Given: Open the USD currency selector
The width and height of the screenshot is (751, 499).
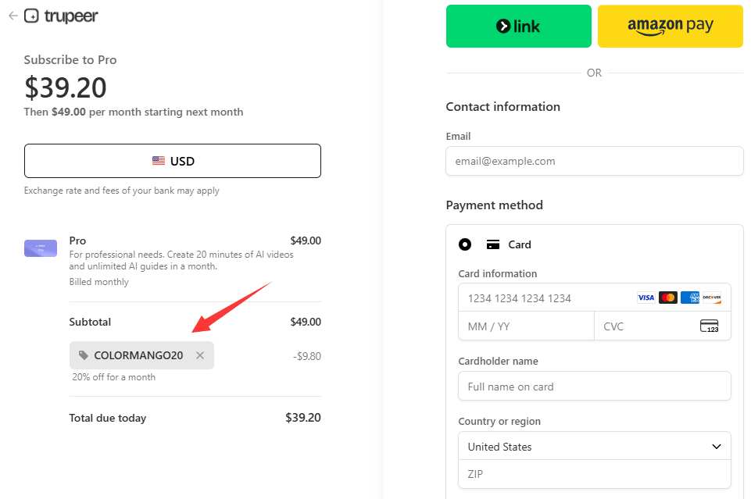Looking at the screenshot, I should (173, 161).
